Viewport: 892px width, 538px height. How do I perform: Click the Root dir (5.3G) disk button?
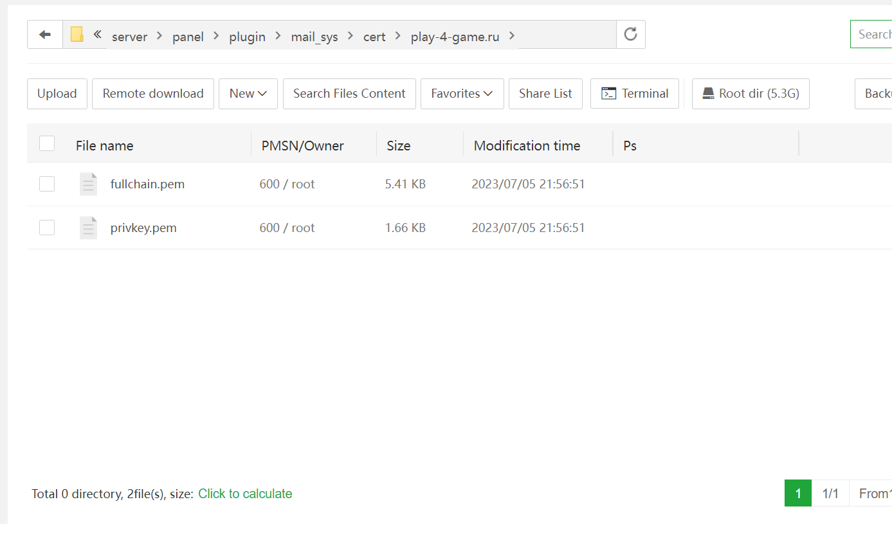[x=751, y=94]
